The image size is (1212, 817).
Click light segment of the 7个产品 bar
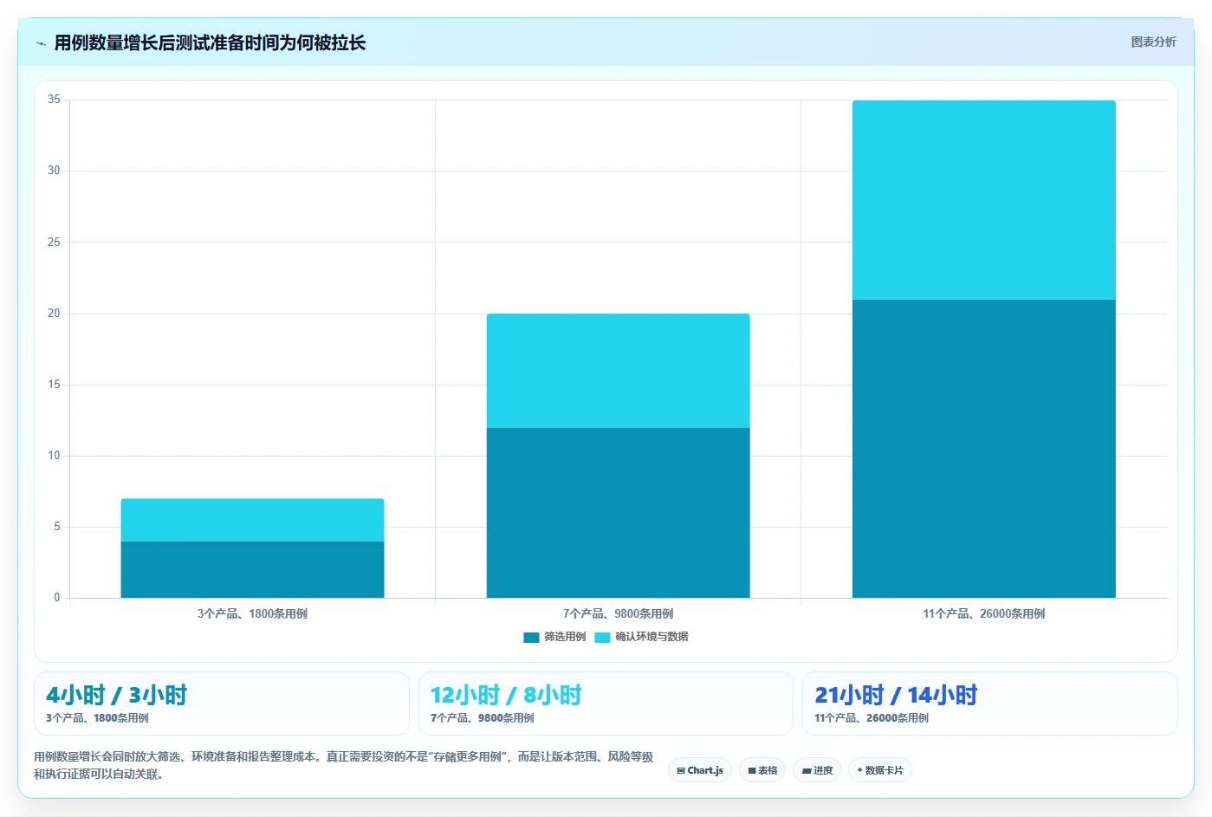[619, 371]
